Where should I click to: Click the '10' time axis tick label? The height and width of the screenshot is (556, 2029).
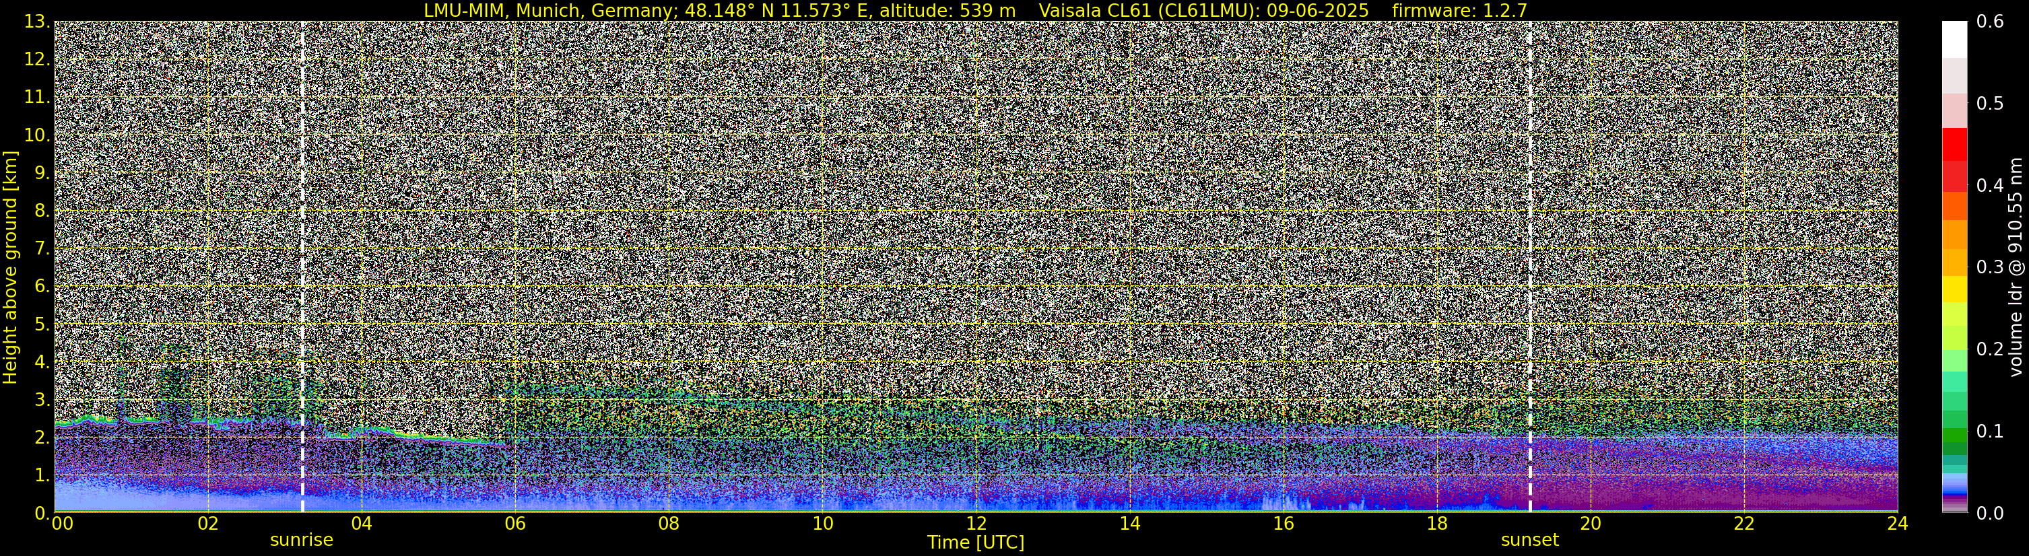(x=822, y=524)
